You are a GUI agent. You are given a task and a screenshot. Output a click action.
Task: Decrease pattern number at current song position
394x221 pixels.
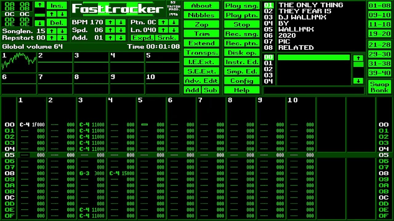point(62,14)
